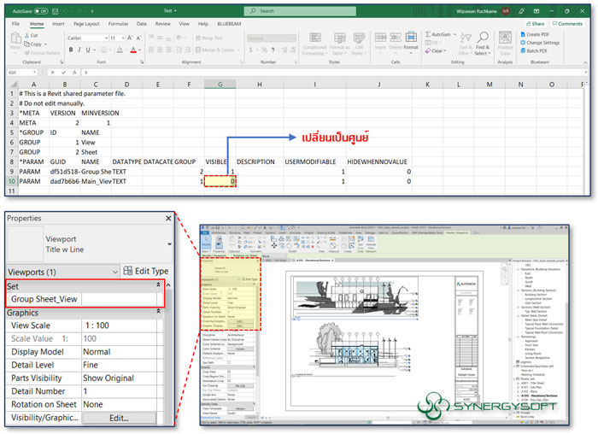The height and width of the screenshot is (434, 598).
Task: Click the Name Box showing G10
Action: click(22, 72)
